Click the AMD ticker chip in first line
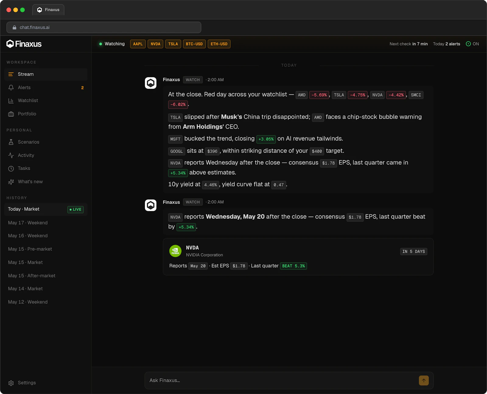Image resolution: width=487 pixels, height=394 pixels. pyautogui.click(x=302, y=95)
